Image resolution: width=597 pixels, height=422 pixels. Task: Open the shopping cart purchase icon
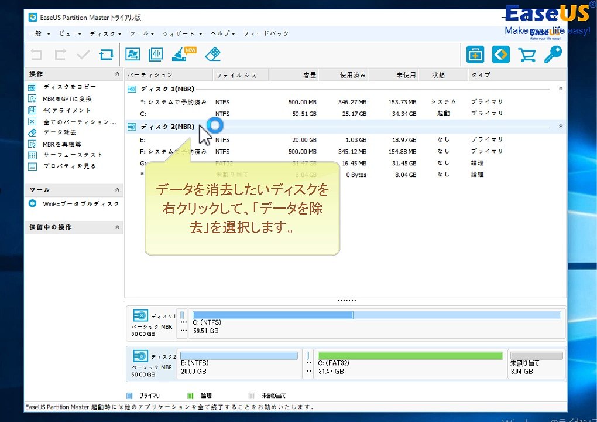pyautogui.click(x=527, y=55)
